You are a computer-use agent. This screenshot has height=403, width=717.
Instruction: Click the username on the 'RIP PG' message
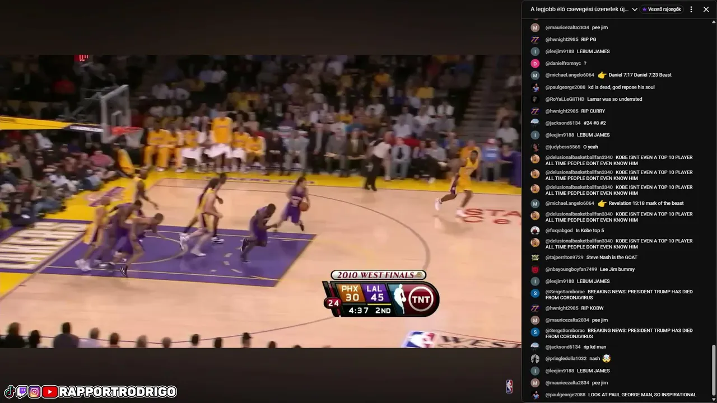tap(562, 40)
